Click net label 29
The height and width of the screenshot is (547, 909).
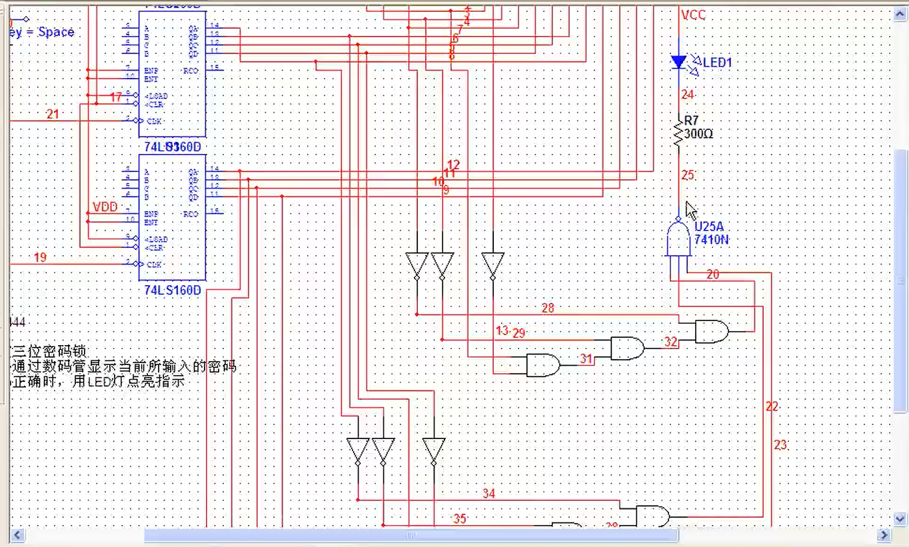[519, 333]
